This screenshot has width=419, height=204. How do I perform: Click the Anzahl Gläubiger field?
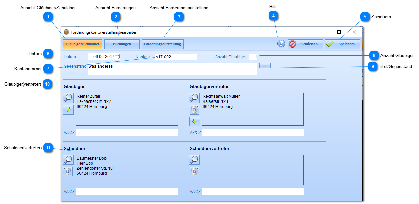[x=254, y=57]
